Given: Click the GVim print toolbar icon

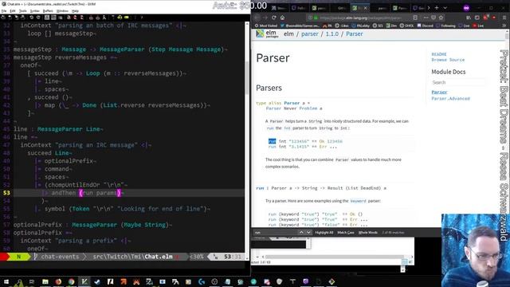Looking at the screenshot, I should [x=23, y=18].
